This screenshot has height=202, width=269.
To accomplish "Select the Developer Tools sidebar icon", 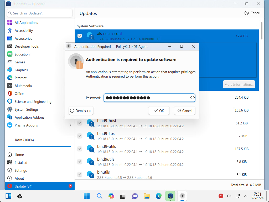I will pos(10,46).
